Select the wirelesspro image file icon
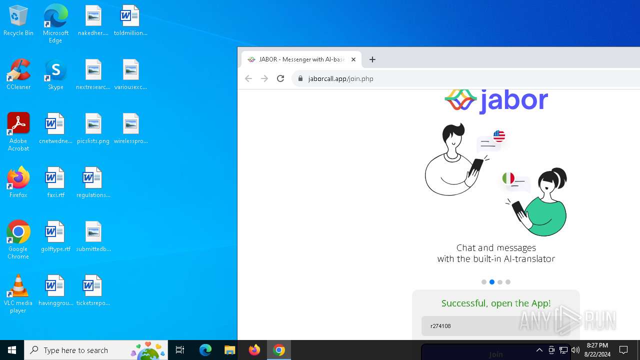Screen dimensions: 640x360 130,128
